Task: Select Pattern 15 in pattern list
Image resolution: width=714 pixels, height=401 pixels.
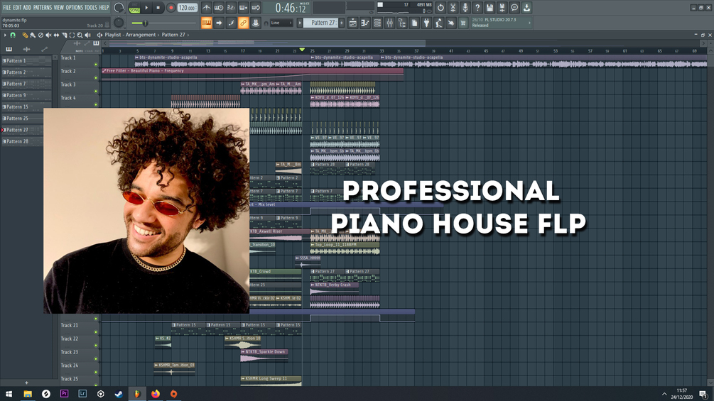Action: 17,107
